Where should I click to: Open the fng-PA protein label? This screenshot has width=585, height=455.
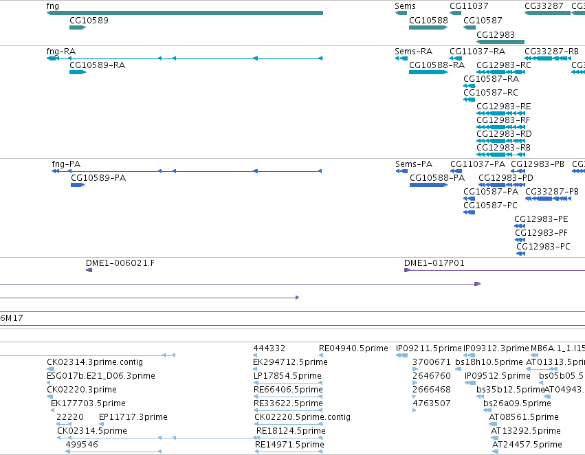coord(66,164)
